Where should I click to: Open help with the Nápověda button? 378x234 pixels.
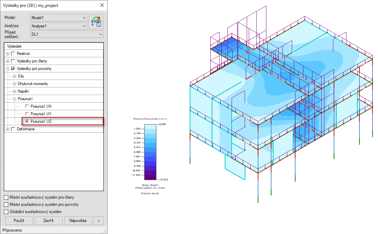click(78, 221)
